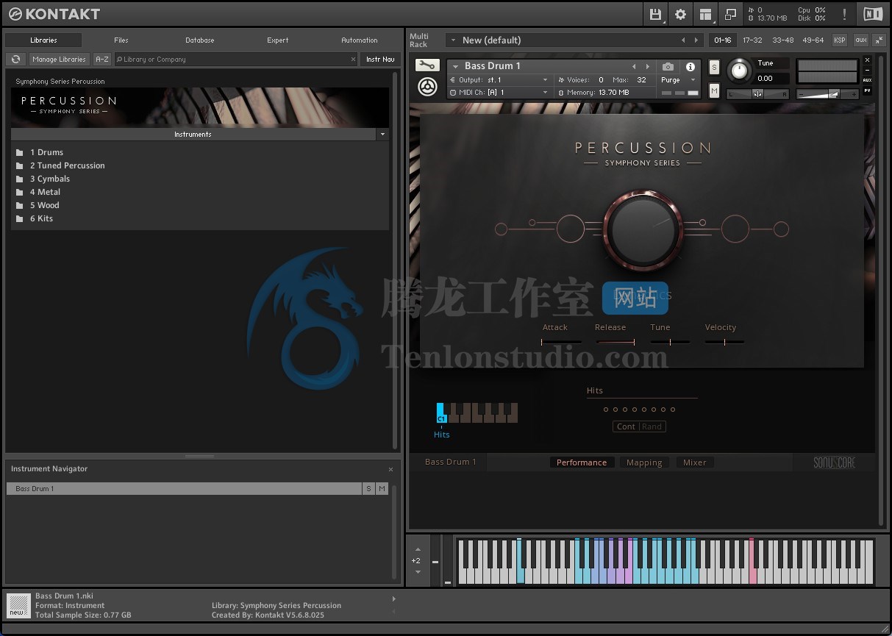Open Kontakt options gear icon
Image resolution: width=892 pixels, height=636 pixels.
(x=680, y=14)
